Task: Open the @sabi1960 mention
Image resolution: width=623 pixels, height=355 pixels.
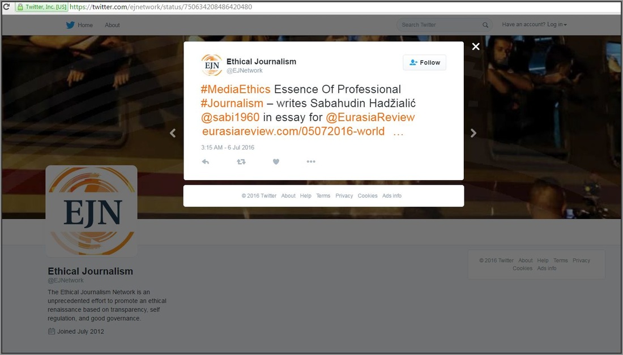Action: coord(231,117)
